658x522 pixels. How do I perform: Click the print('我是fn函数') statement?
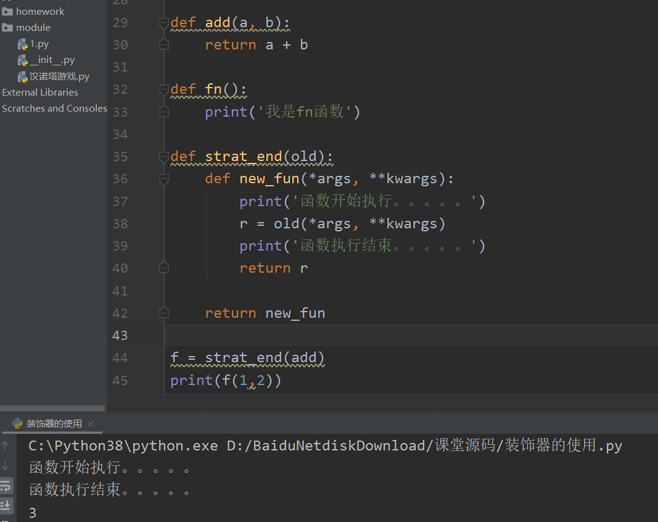[282, 112]
